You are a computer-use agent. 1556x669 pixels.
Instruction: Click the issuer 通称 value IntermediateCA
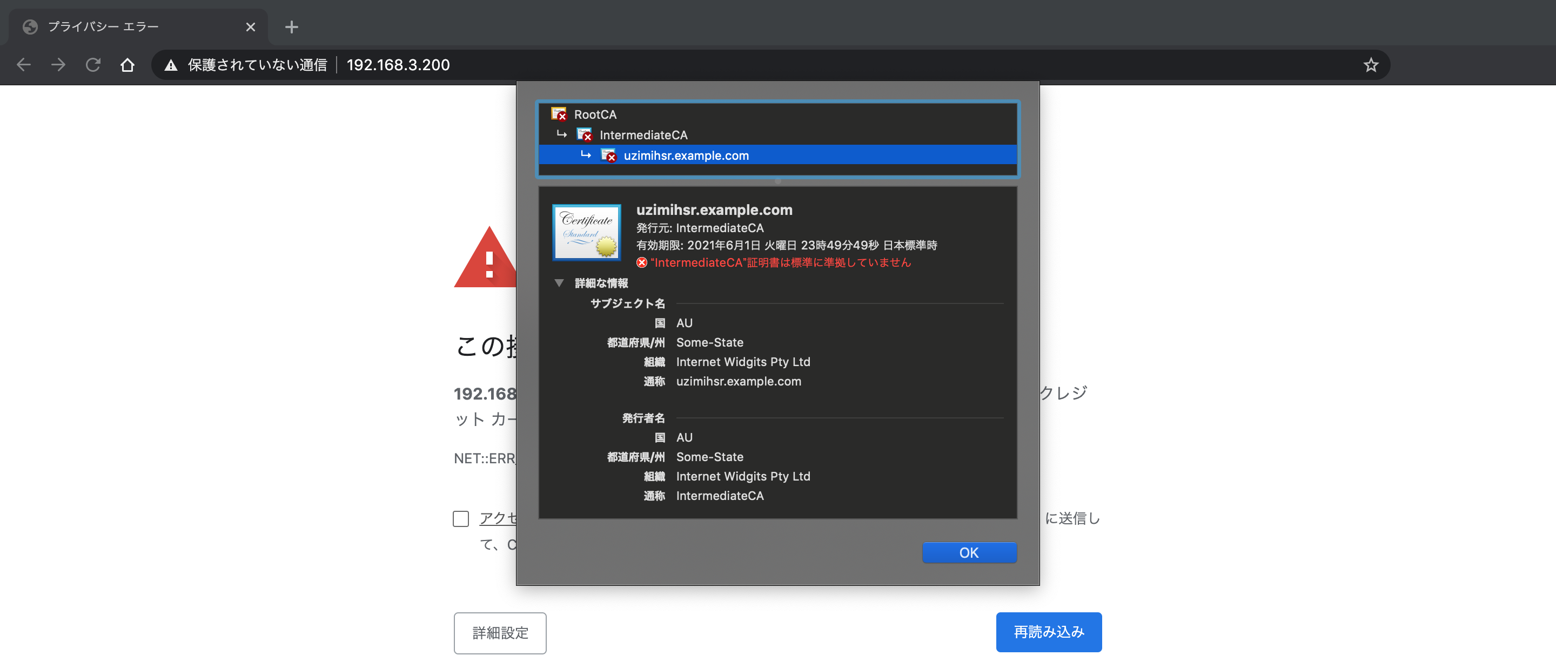[x=720, y=496]
